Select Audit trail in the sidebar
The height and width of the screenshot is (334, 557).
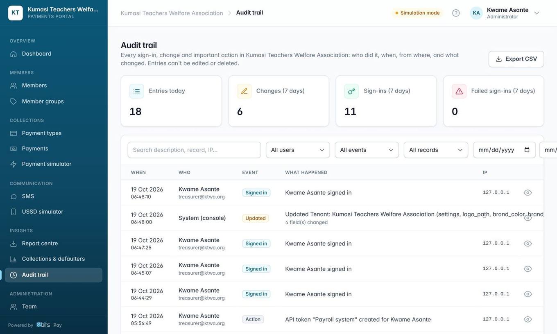click(54, 275)
